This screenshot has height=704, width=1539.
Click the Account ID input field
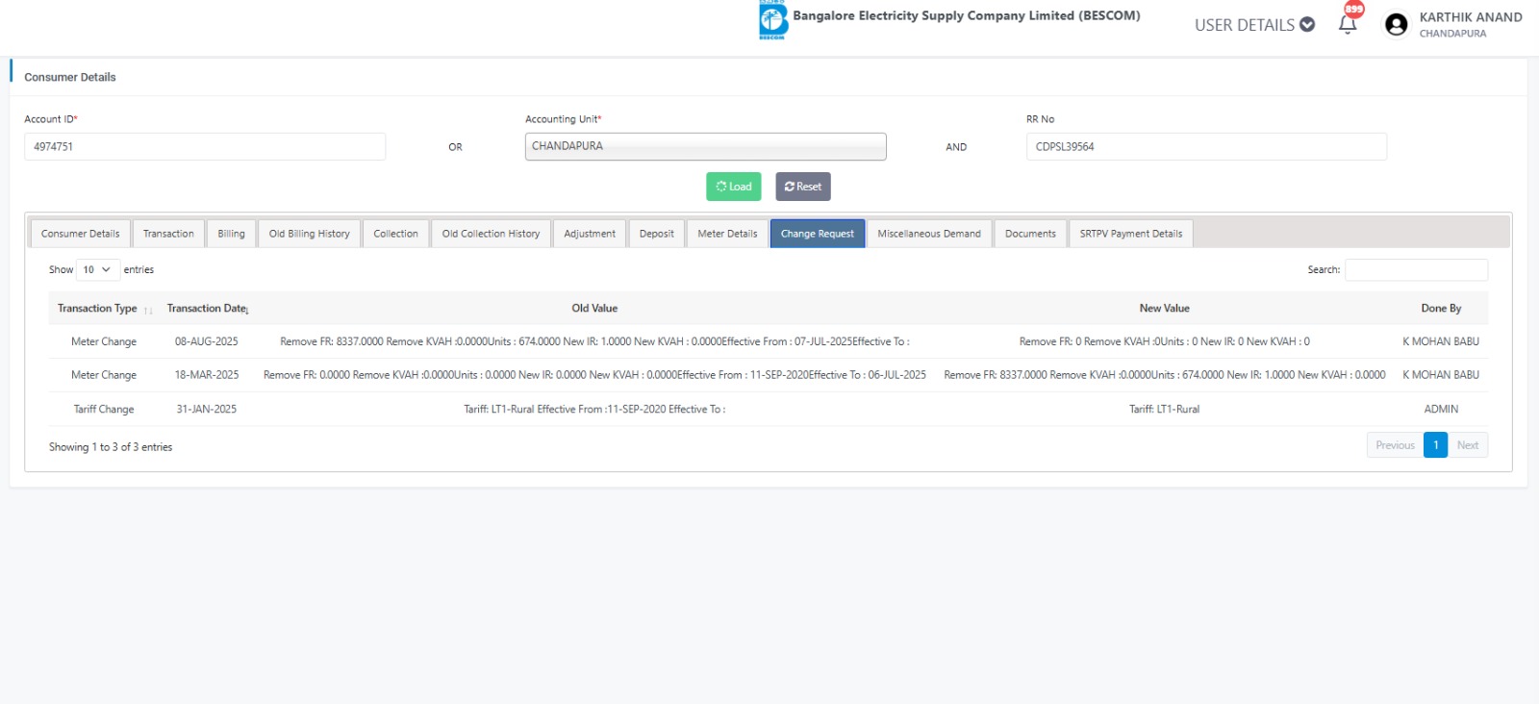[x=205, y=147]
